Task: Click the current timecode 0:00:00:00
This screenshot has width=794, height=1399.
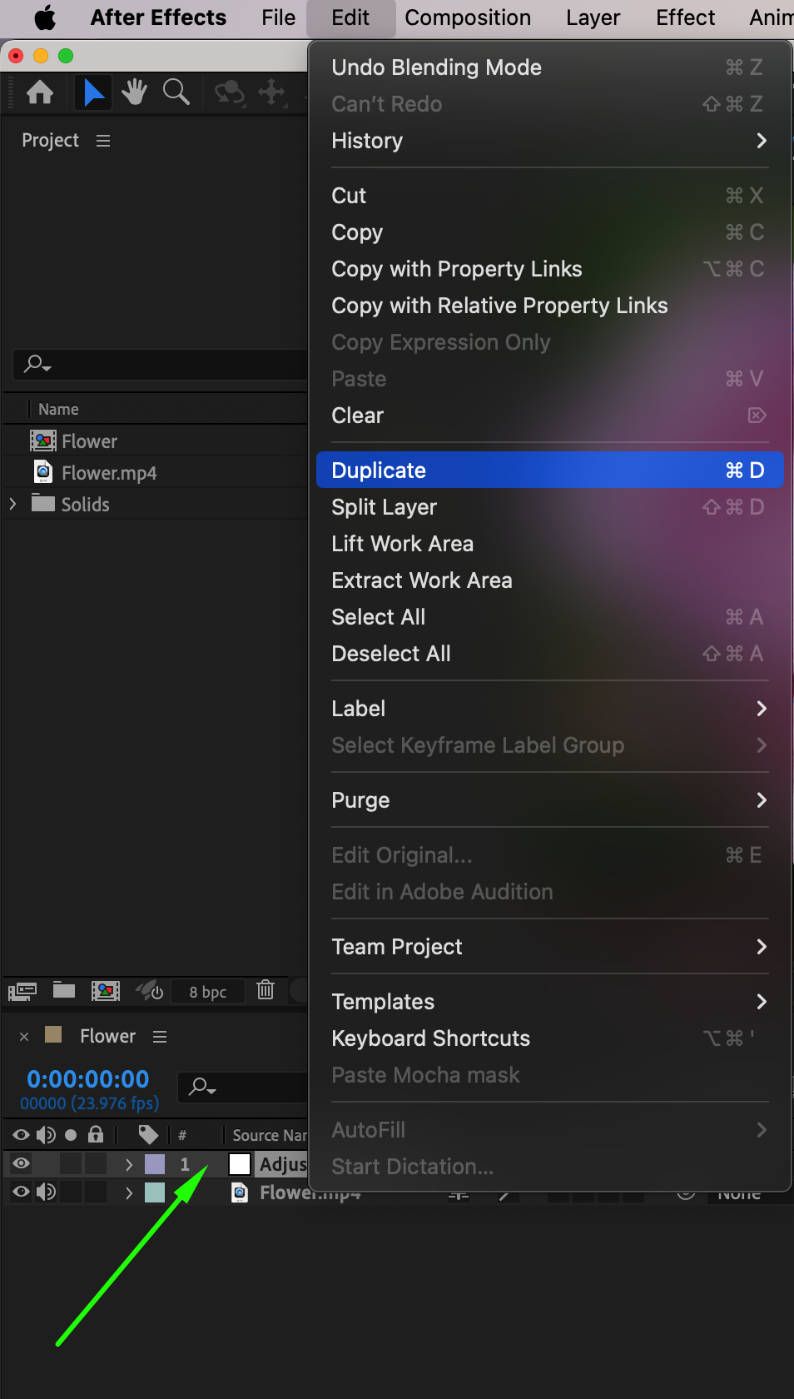Action: (87, 1078)
